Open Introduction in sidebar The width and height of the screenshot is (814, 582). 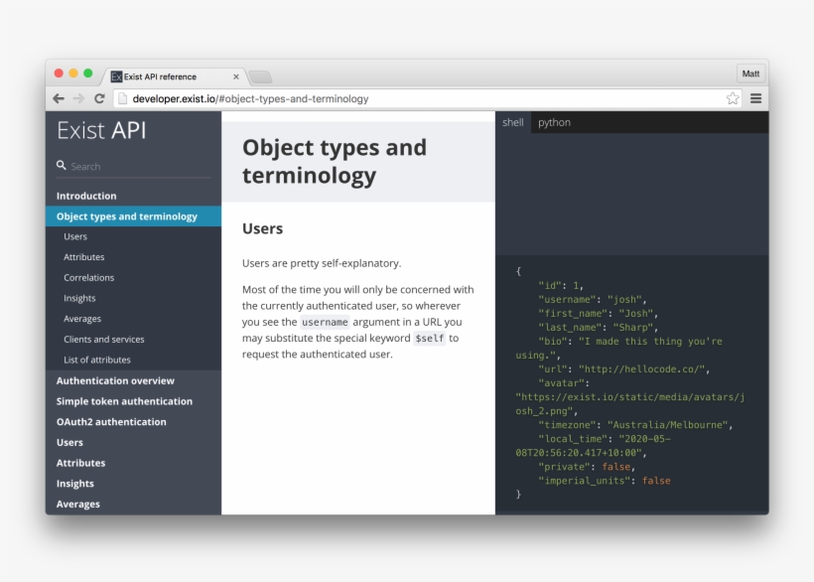tap(133, 196)
